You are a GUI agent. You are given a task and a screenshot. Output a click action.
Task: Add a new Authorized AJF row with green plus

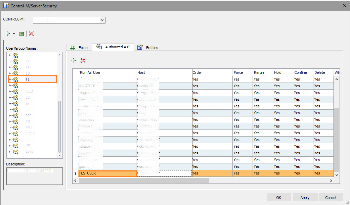coord(74,60)
